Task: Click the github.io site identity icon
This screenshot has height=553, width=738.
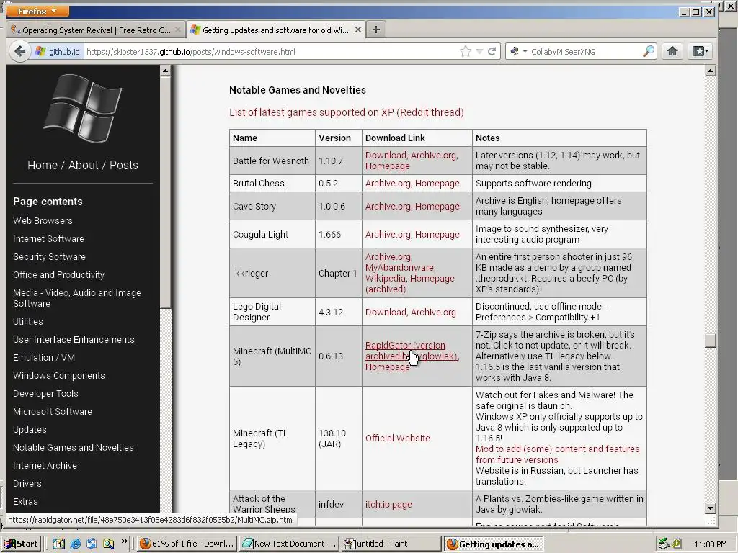Action: (58, 52)
